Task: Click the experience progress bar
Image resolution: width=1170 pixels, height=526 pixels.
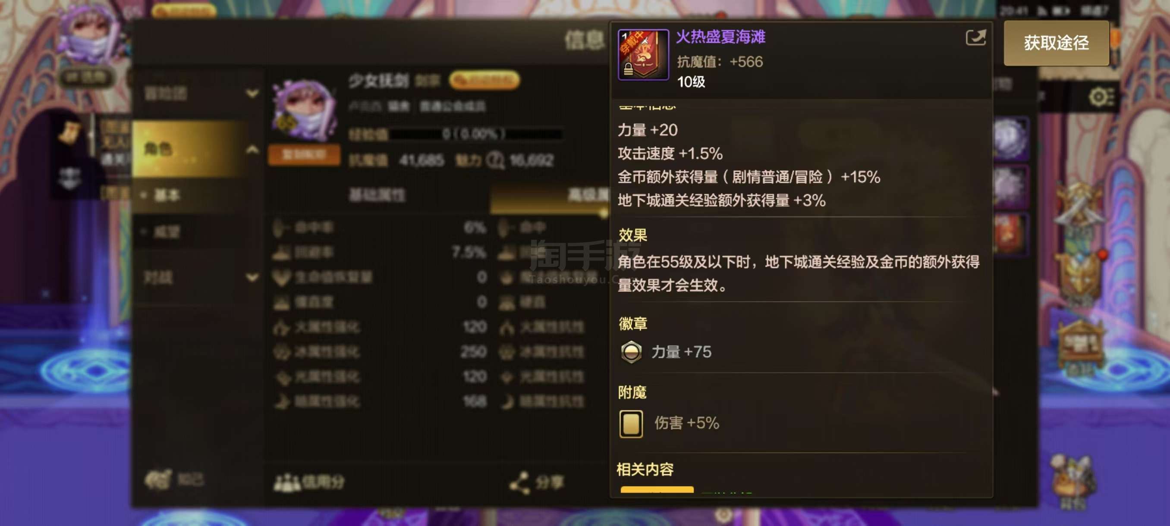Action: point(476,134)
